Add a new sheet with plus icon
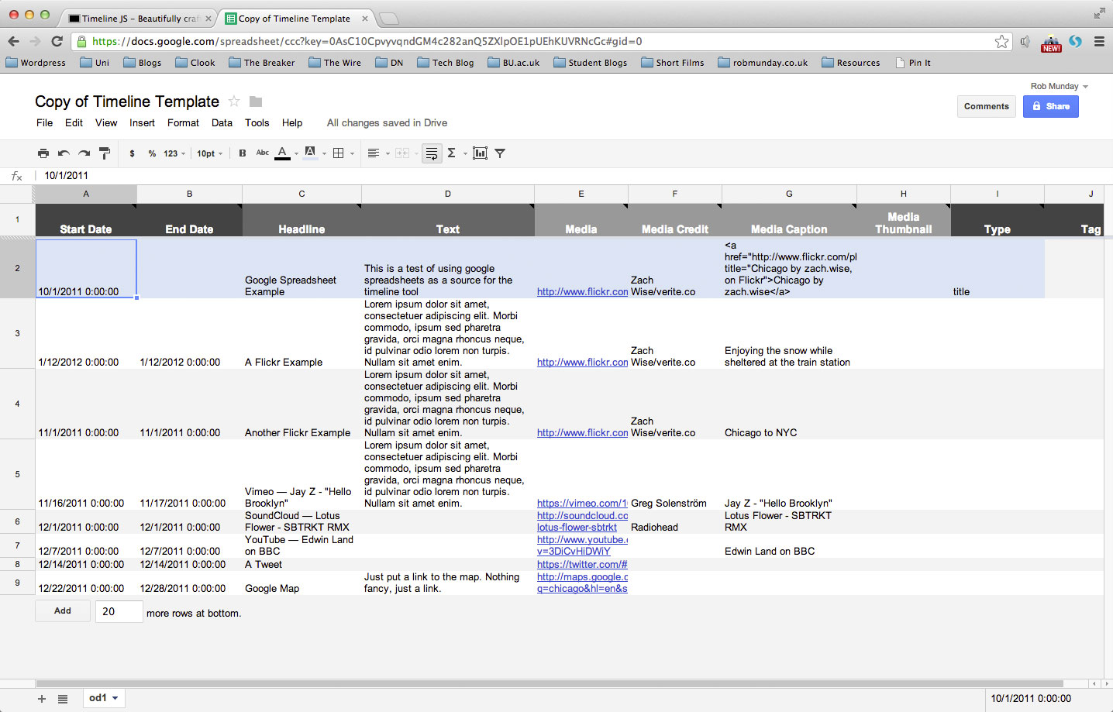Screen dimensions: 1113x712 [x=42, y=698]
